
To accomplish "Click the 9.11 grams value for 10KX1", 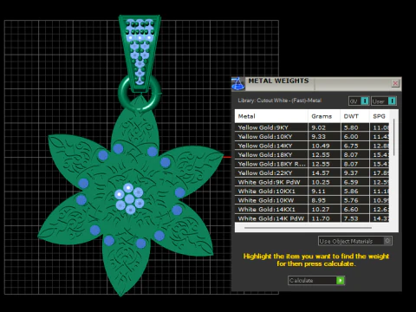I will tap(318, 191).
